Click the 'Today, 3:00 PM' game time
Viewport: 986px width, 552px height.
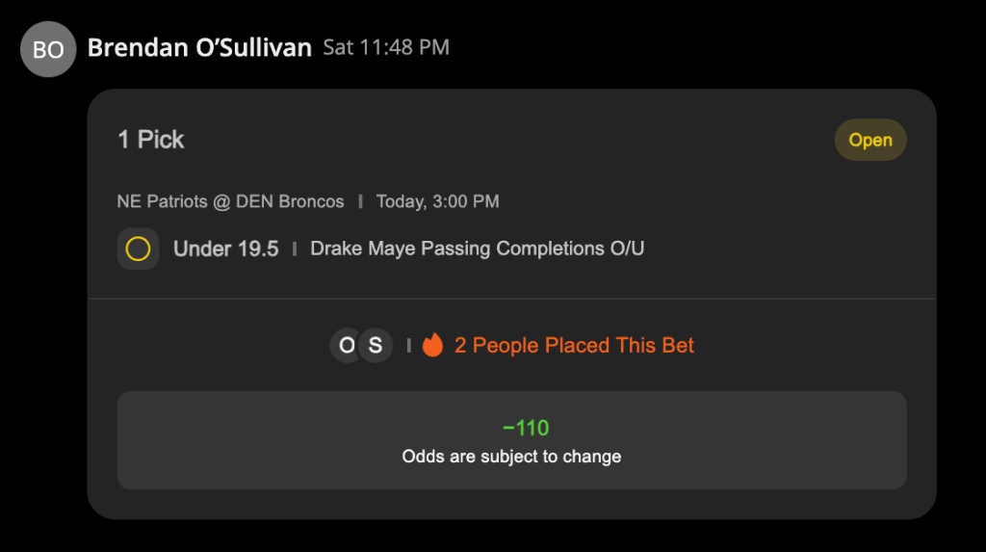pyautogui.click(x=438, y=201)
